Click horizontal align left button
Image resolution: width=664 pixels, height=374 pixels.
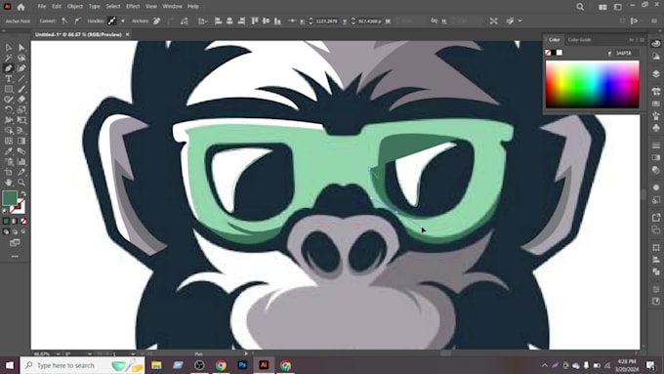tap(218, 21)
